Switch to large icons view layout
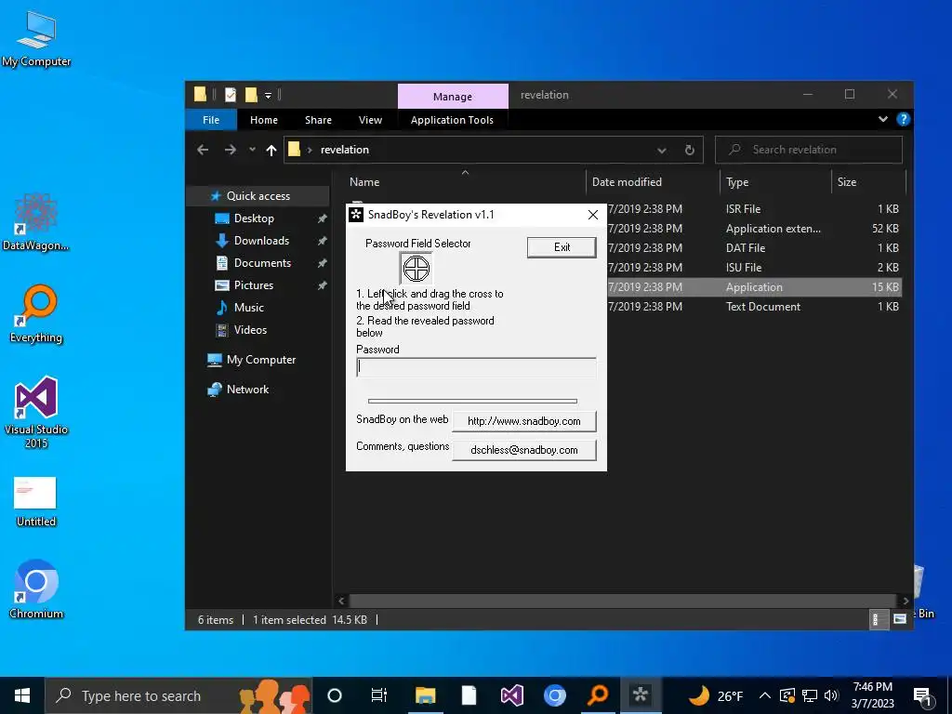The image size is (952, 714). (899, 619)
